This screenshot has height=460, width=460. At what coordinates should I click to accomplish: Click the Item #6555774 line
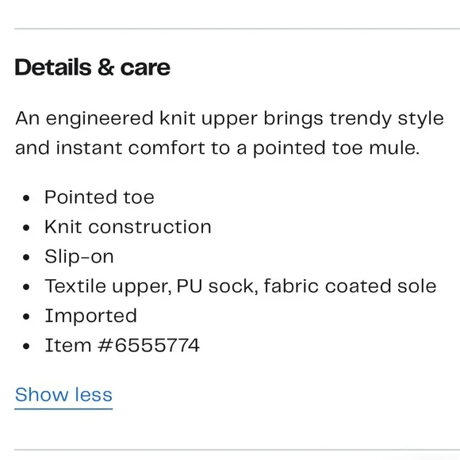[122, 345]
